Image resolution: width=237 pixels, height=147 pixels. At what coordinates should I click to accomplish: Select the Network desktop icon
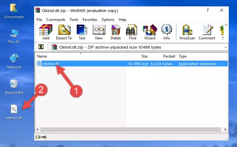tap(14, 61)
